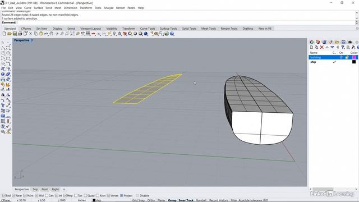Change the building layer magenta color swatch
Screen dimensions: 359x202
tap(354, 57)
